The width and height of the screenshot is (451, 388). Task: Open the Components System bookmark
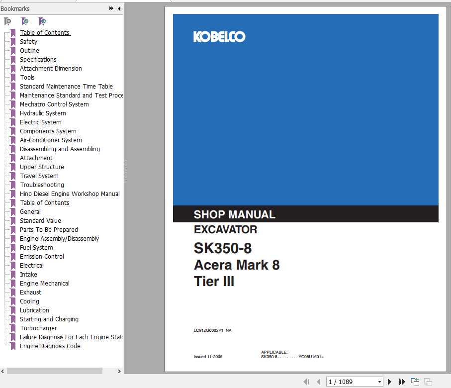click(x=48, y=131)
